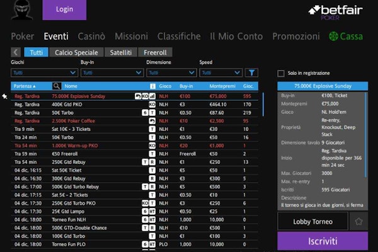Sort by Buy-in column header
Screen dimensions: 378x252
[186, 86]
